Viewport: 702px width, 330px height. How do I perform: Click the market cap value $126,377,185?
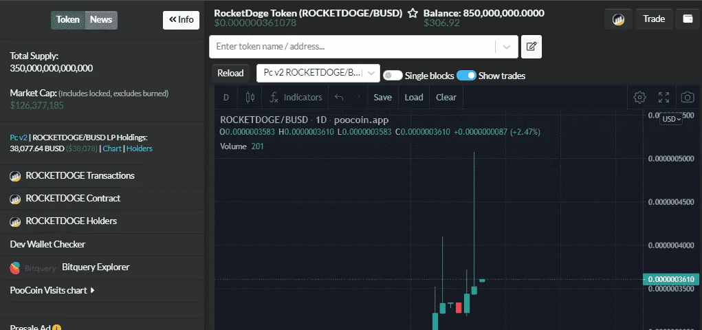(x=36, y=106)
